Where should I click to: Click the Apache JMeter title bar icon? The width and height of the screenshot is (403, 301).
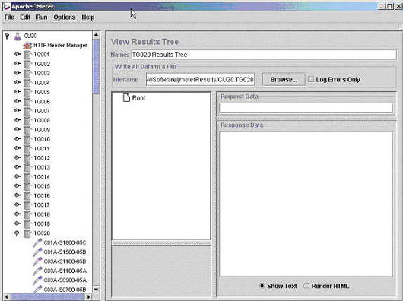point(7,6)
